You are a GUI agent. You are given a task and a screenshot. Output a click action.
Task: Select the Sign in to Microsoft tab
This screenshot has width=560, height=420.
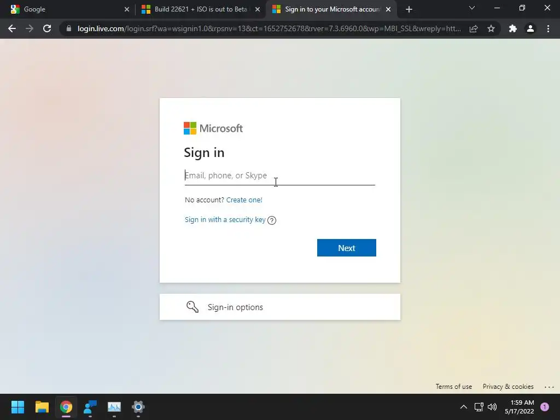click(x=332, y=9)
